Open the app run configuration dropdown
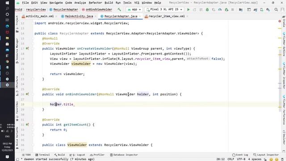 click(x=134, y=9)
